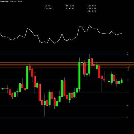
Task: Select the low price 'L: 40.80'
Action: 70,9
